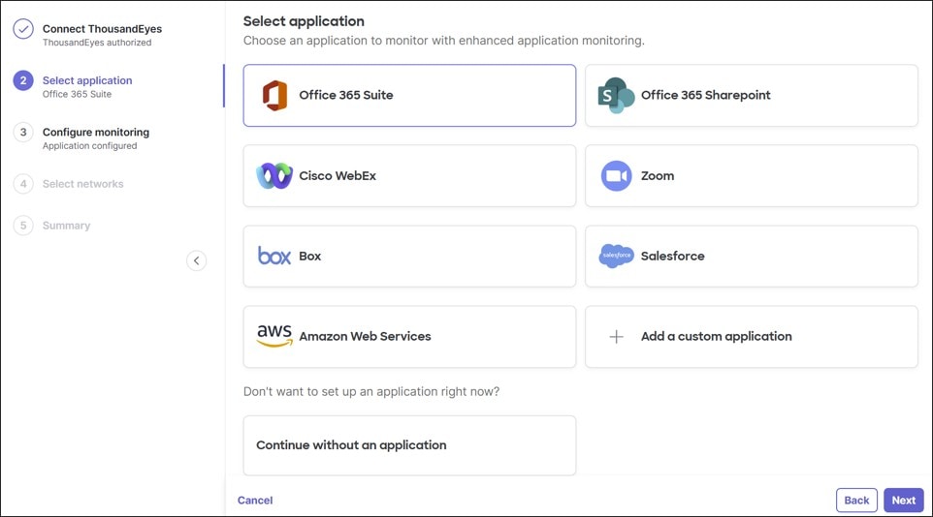
Task: Open the Configure monitoring step
Action: 96,132
